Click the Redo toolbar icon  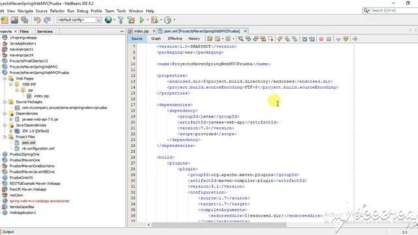point(47,20)
